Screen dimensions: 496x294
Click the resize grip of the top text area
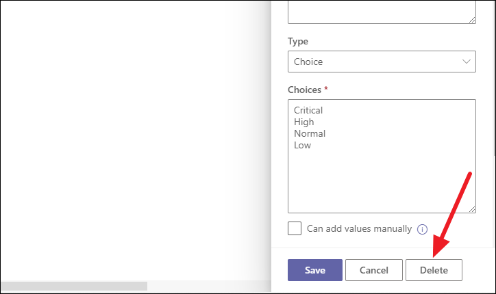(x=471, y=19)
